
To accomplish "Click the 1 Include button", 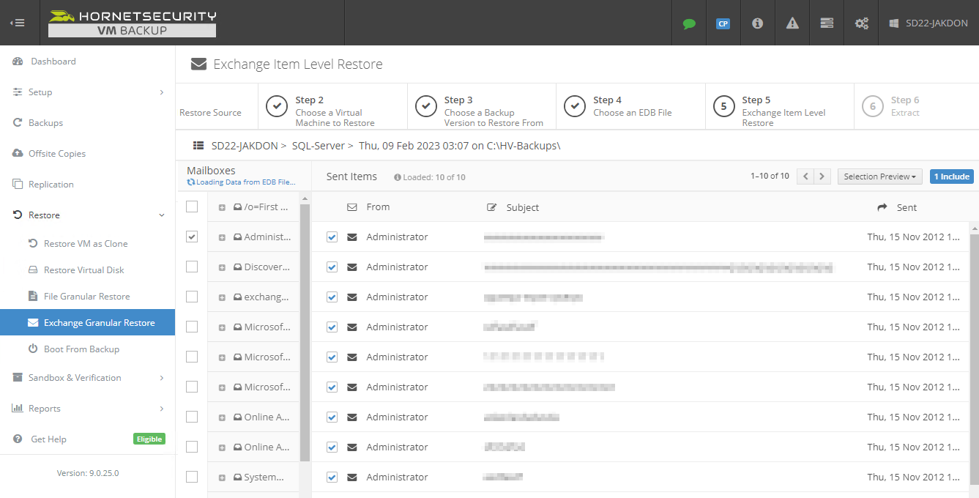I will click(x=951, y=176).
